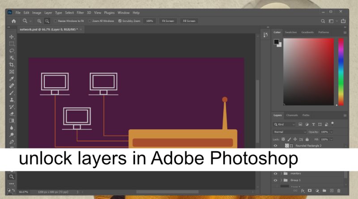Click the Home icon in the options bar
The height and width of the screenshot is (199, 358).
pos(14,21)
